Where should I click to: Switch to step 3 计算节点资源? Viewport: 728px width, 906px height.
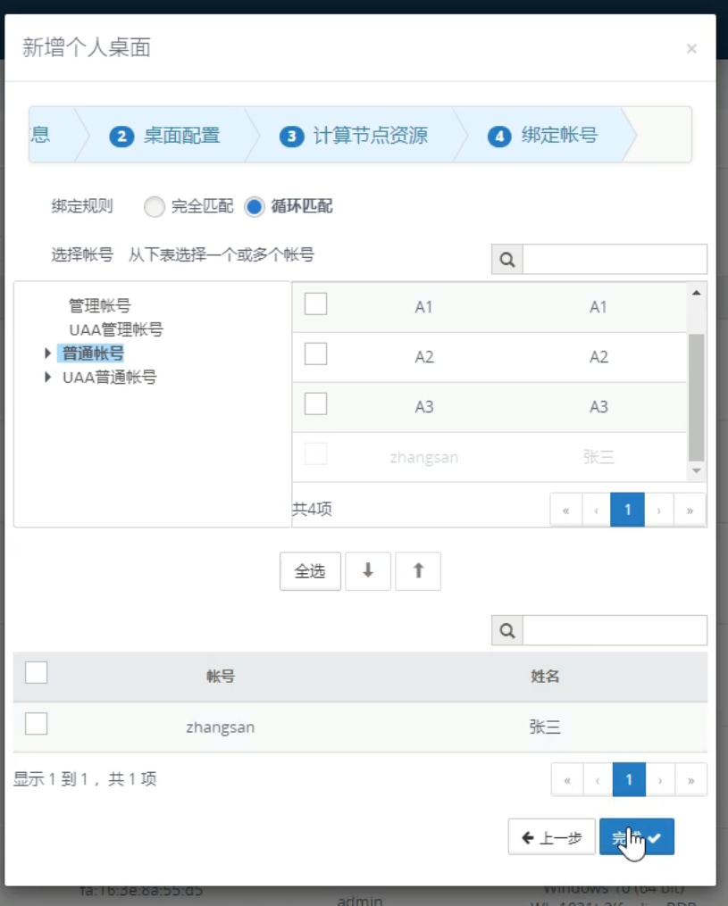355,136
